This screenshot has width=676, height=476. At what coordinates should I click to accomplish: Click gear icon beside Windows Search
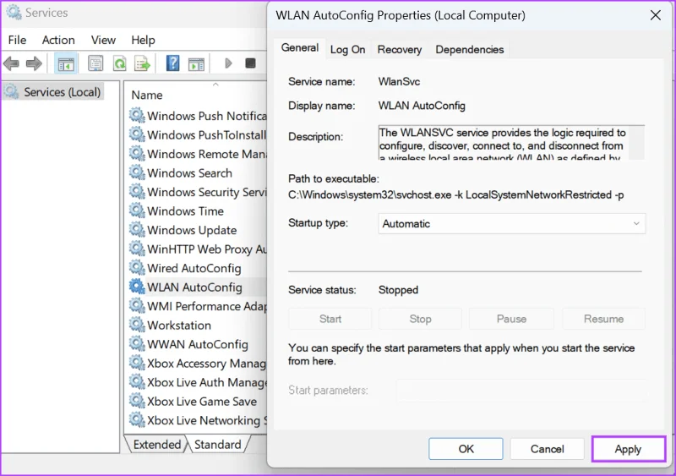[137, 172]
